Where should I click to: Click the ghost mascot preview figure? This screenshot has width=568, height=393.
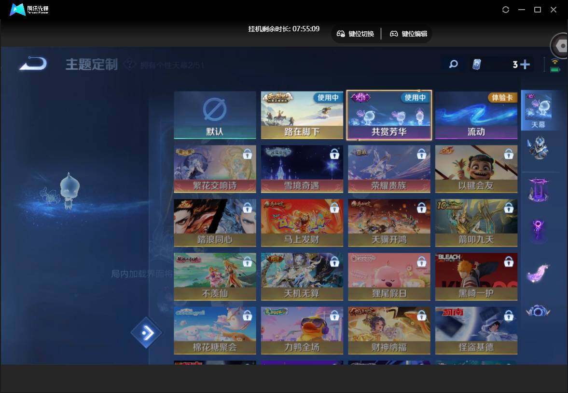click(69, 191)
